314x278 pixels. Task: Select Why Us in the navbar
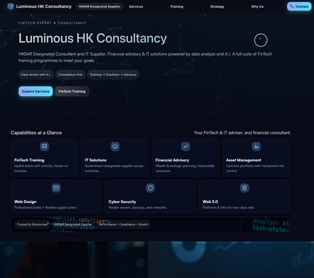(x=258, y=7)
